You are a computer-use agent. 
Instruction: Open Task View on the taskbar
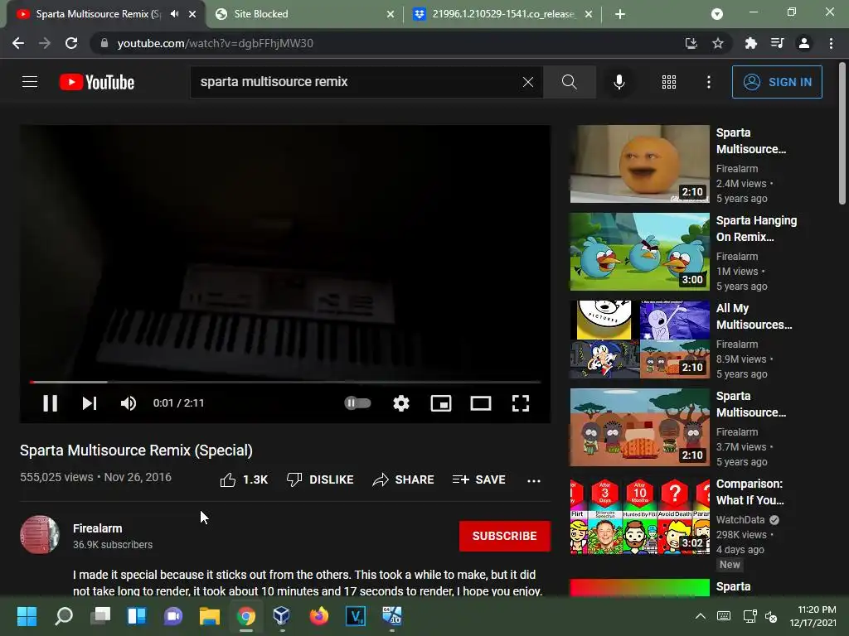100,616
